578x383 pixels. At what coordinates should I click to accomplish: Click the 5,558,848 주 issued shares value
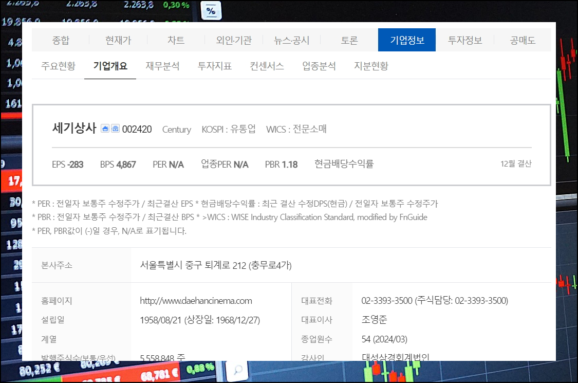162,357
